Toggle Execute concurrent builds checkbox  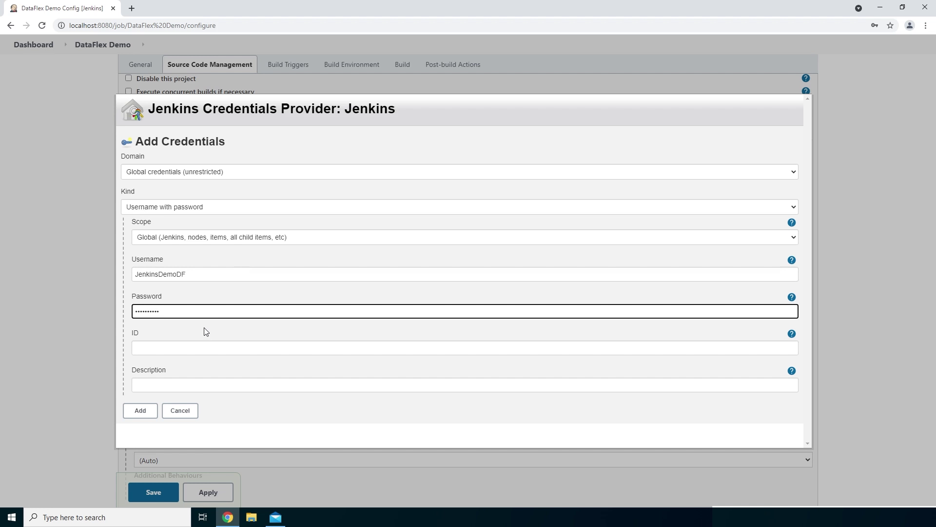(128, 91)
